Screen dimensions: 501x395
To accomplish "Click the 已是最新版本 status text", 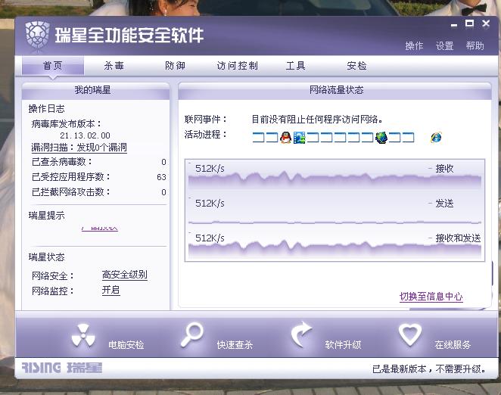I will (429, 369).
